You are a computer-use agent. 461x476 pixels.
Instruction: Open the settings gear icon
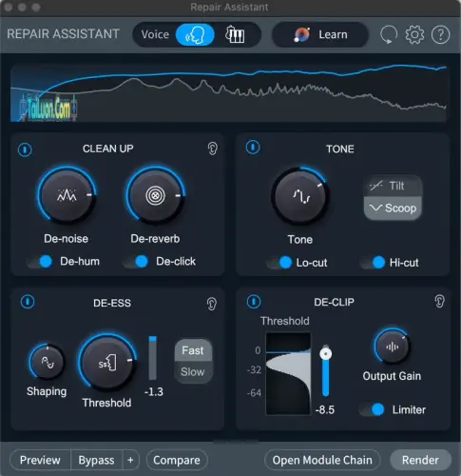[414, 34]
